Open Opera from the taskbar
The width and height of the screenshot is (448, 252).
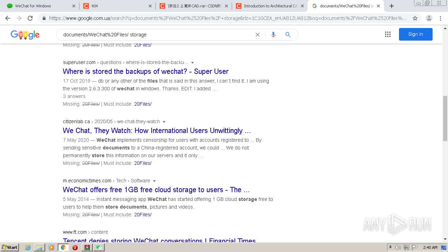click(x=75, y=247)
